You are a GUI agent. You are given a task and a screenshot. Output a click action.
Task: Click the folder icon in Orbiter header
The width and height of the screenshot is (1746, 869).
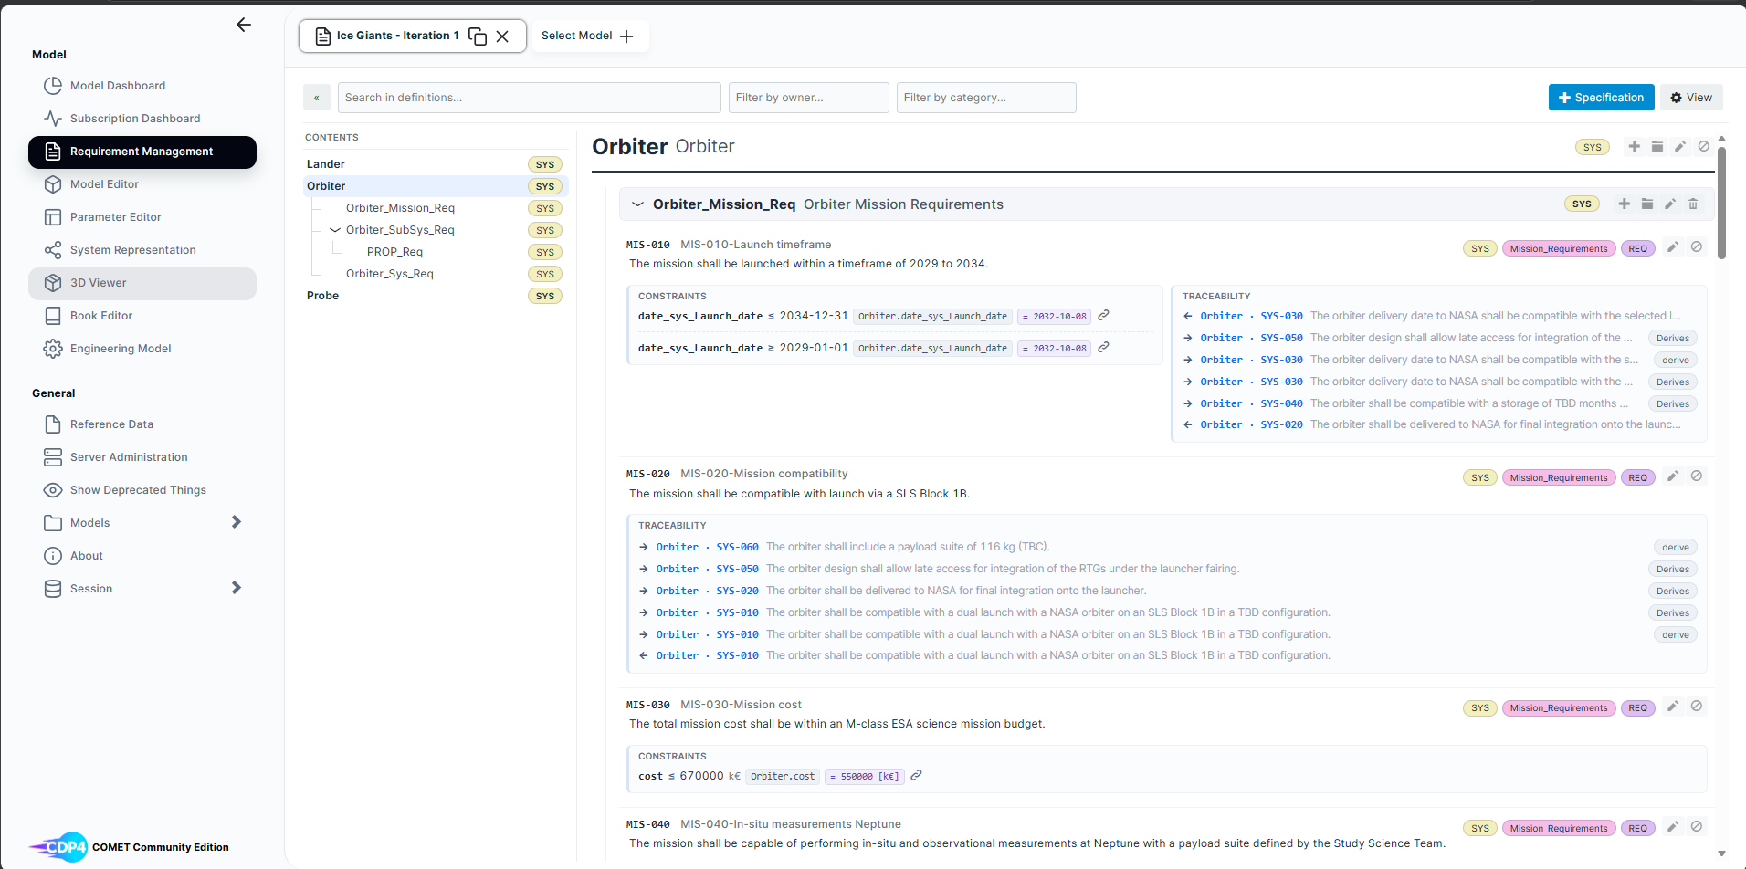point(1657,146)
